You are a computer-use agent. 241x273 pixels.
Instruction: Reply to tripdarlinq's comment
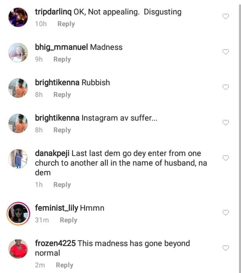[x=66, y=24]
